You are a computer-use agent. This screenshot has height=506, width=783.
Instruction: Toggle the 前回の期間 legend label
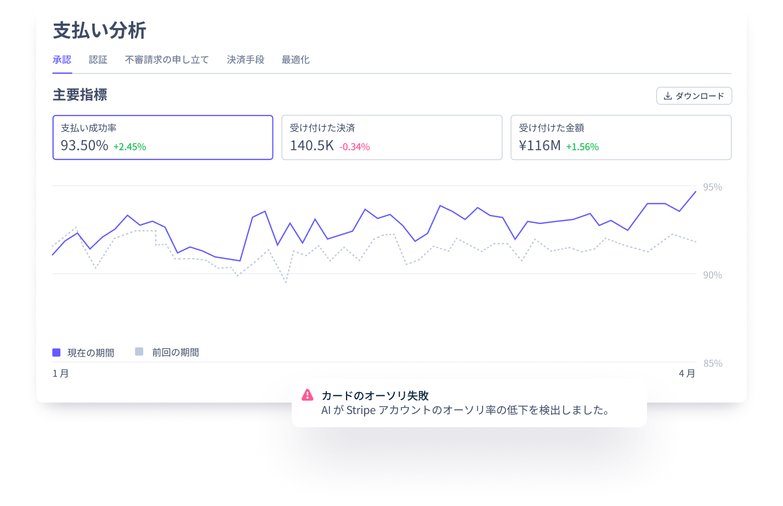click(x=175, y=353)
